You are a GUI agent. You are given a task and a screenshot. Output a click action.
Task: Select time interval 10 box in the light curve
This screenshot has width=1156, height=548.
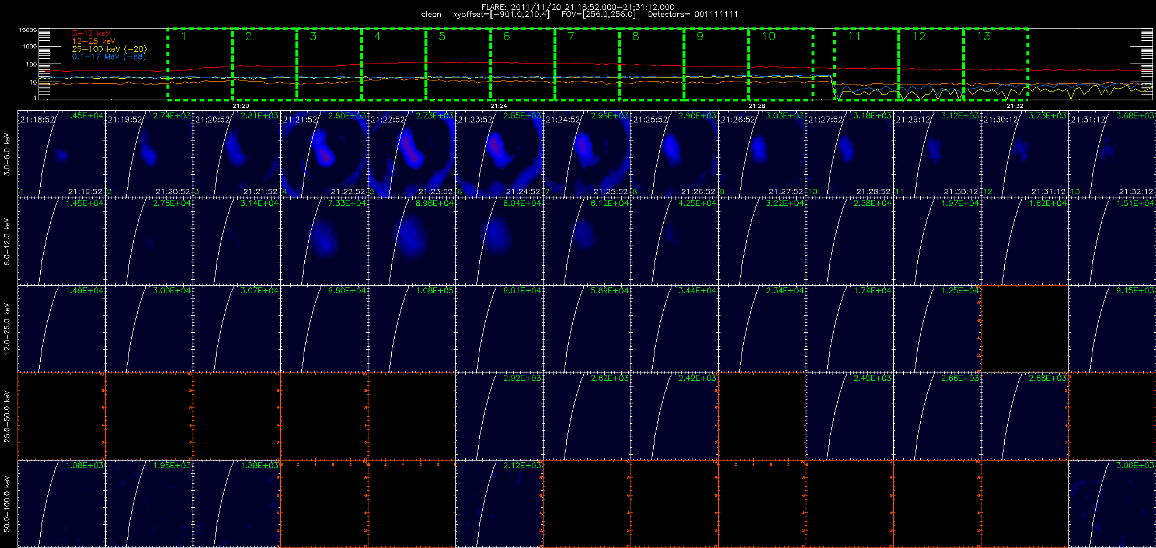[x=781, y=64]
